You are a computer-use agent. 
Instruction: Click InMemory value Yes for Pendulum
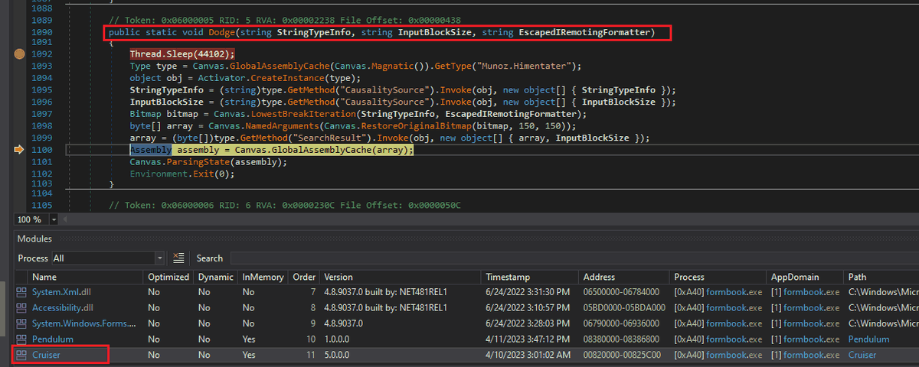pos(250,339)
